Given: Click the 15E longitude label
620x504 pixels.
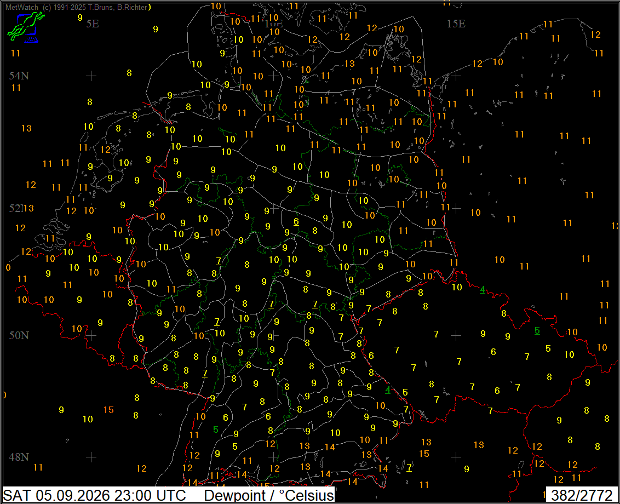Looking at the screenshot, I should 456,24.
